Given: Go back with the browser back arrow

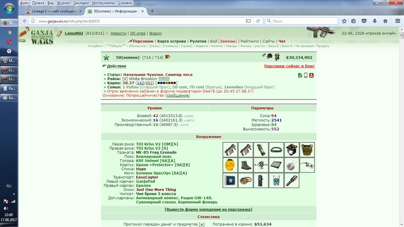Looking at the screenshot, I should (x=24, y=21).
